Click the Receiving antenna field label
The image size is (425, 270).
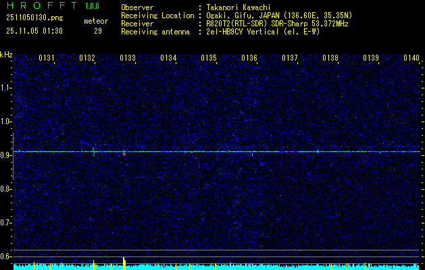155,32
